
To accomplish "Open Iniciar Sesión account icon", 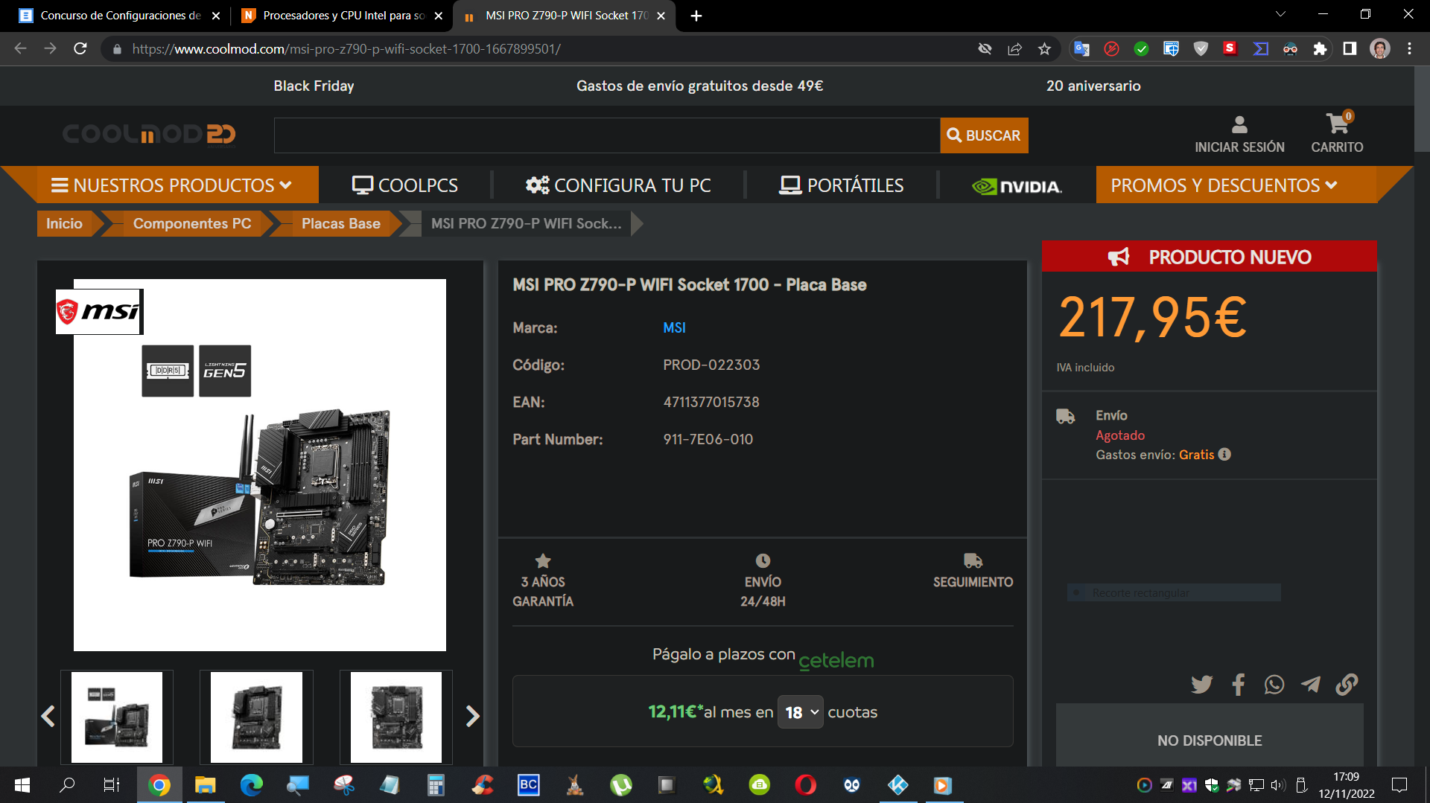I will coord(1239,133).
